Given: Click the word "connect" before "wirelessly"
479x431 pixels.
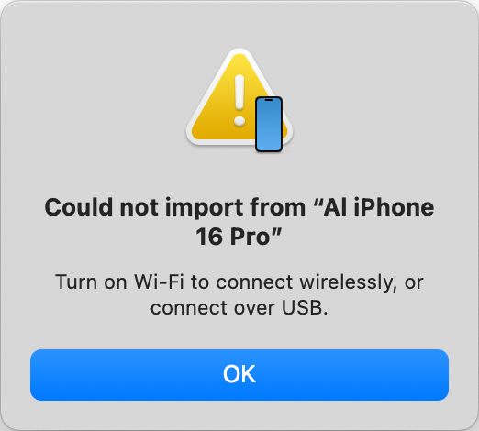Looking at the screenshot, I should tap(254, 282).
